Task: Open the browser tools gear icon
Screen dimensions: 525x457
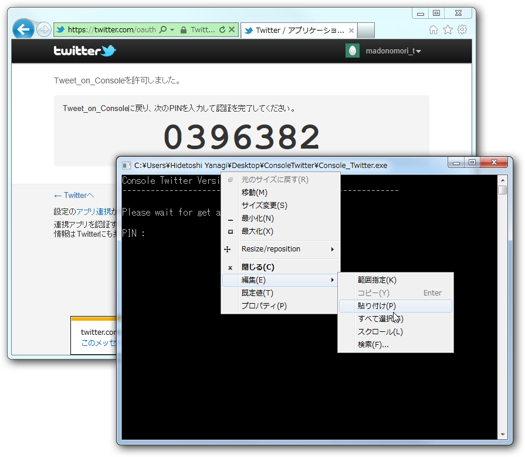Action: point(462,28)
